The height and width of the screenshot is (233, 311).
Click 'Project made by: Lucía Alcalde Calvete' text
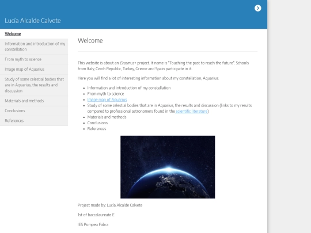point(110,205)
